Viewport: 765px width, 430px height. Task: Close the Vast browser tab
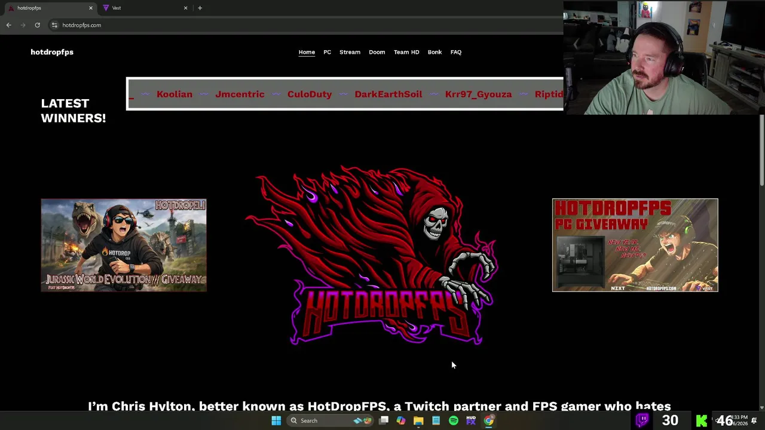[185, 8]
